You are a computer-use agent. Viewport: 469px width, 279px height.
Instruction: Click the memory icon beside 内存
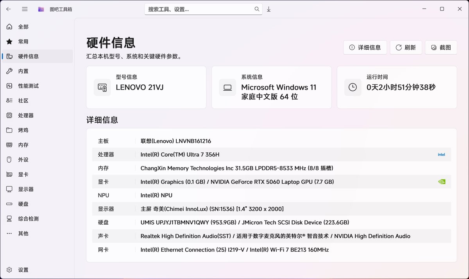pos(9,145)
